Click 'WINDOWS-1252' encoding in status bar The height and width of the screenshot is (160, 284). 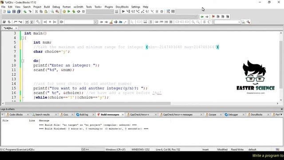pyautogui.click(x=140, y=149)
